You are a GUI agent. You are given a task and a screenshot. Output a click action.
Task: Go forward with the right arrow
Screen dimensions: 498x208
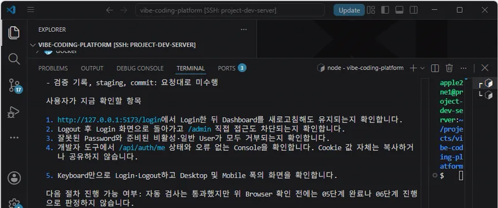123,10
